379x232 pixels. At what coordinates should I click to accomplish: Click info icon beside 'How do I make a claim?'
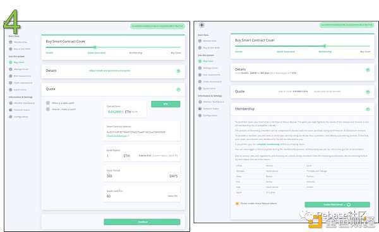coord(48,109)
